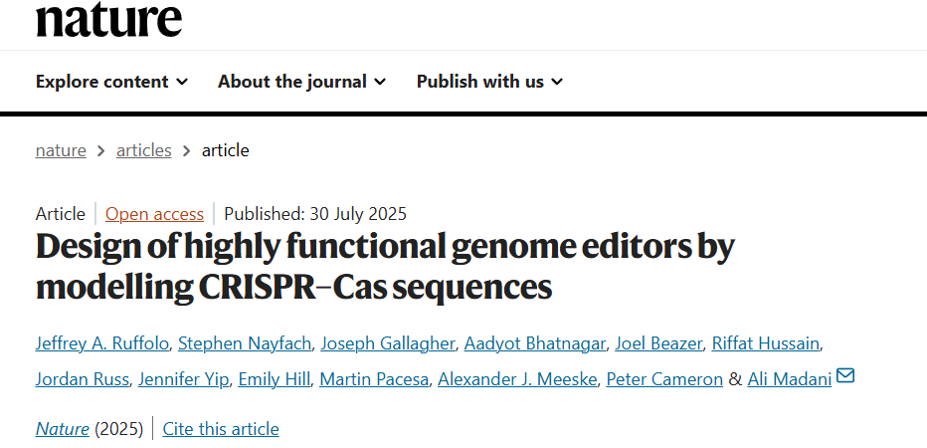927x448 pixels.
Task: Open corresponding author Ali Madani
Action: [x=790, y=379]
